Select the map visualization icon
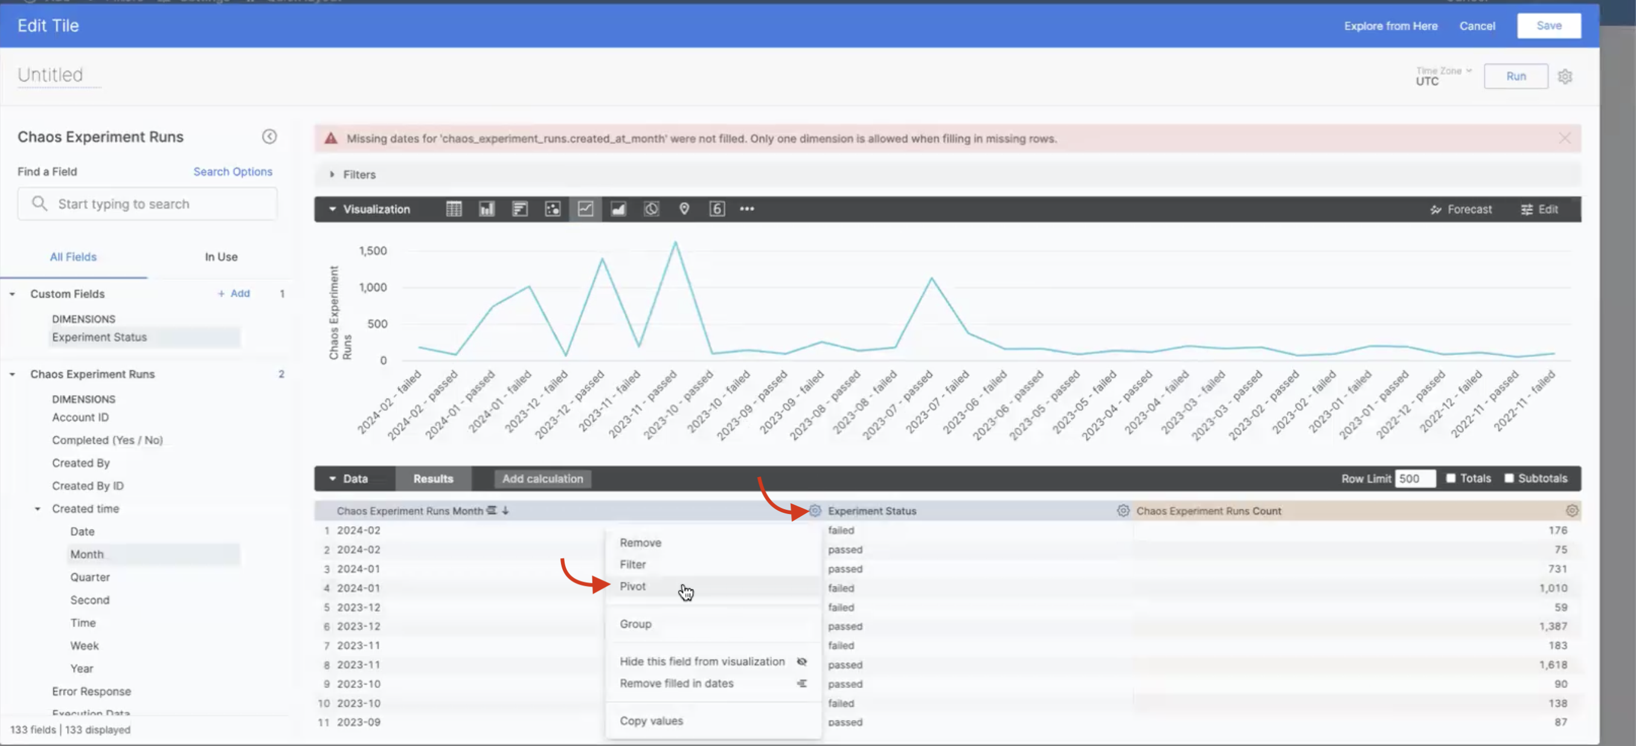Screen dimensions: 1636x746 (684, 209)
